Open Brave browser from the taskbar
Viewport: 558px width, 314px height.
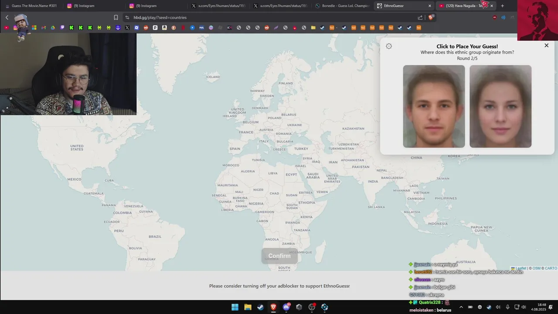273,307
